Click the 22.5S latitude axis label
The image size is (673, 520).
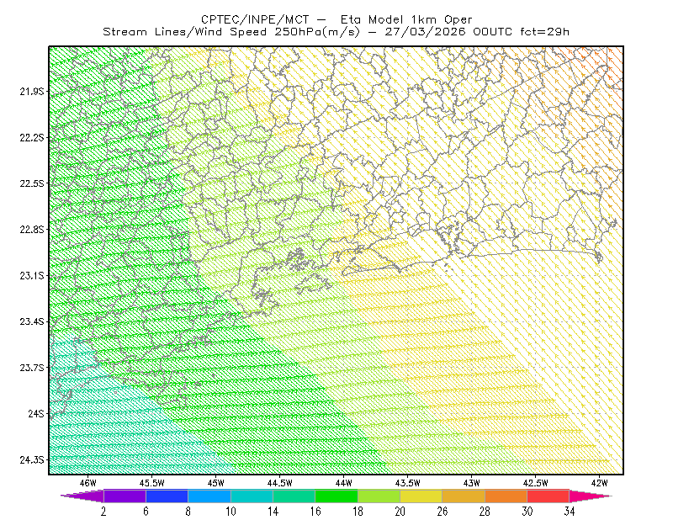coord(32,183)
